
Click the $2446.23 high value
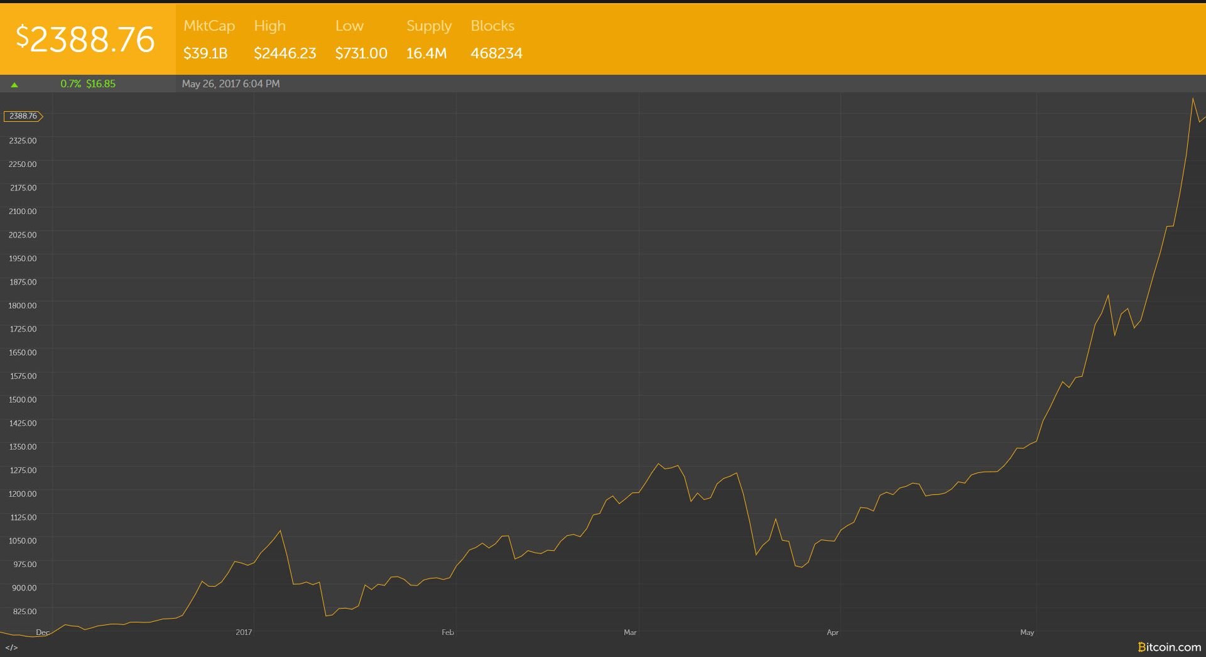pyautogui.click(x=285, y=53)
